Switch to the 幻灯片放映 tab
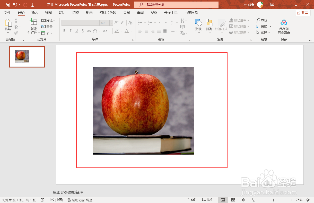This screenshot has height=203, width=314. coord(108,13)
